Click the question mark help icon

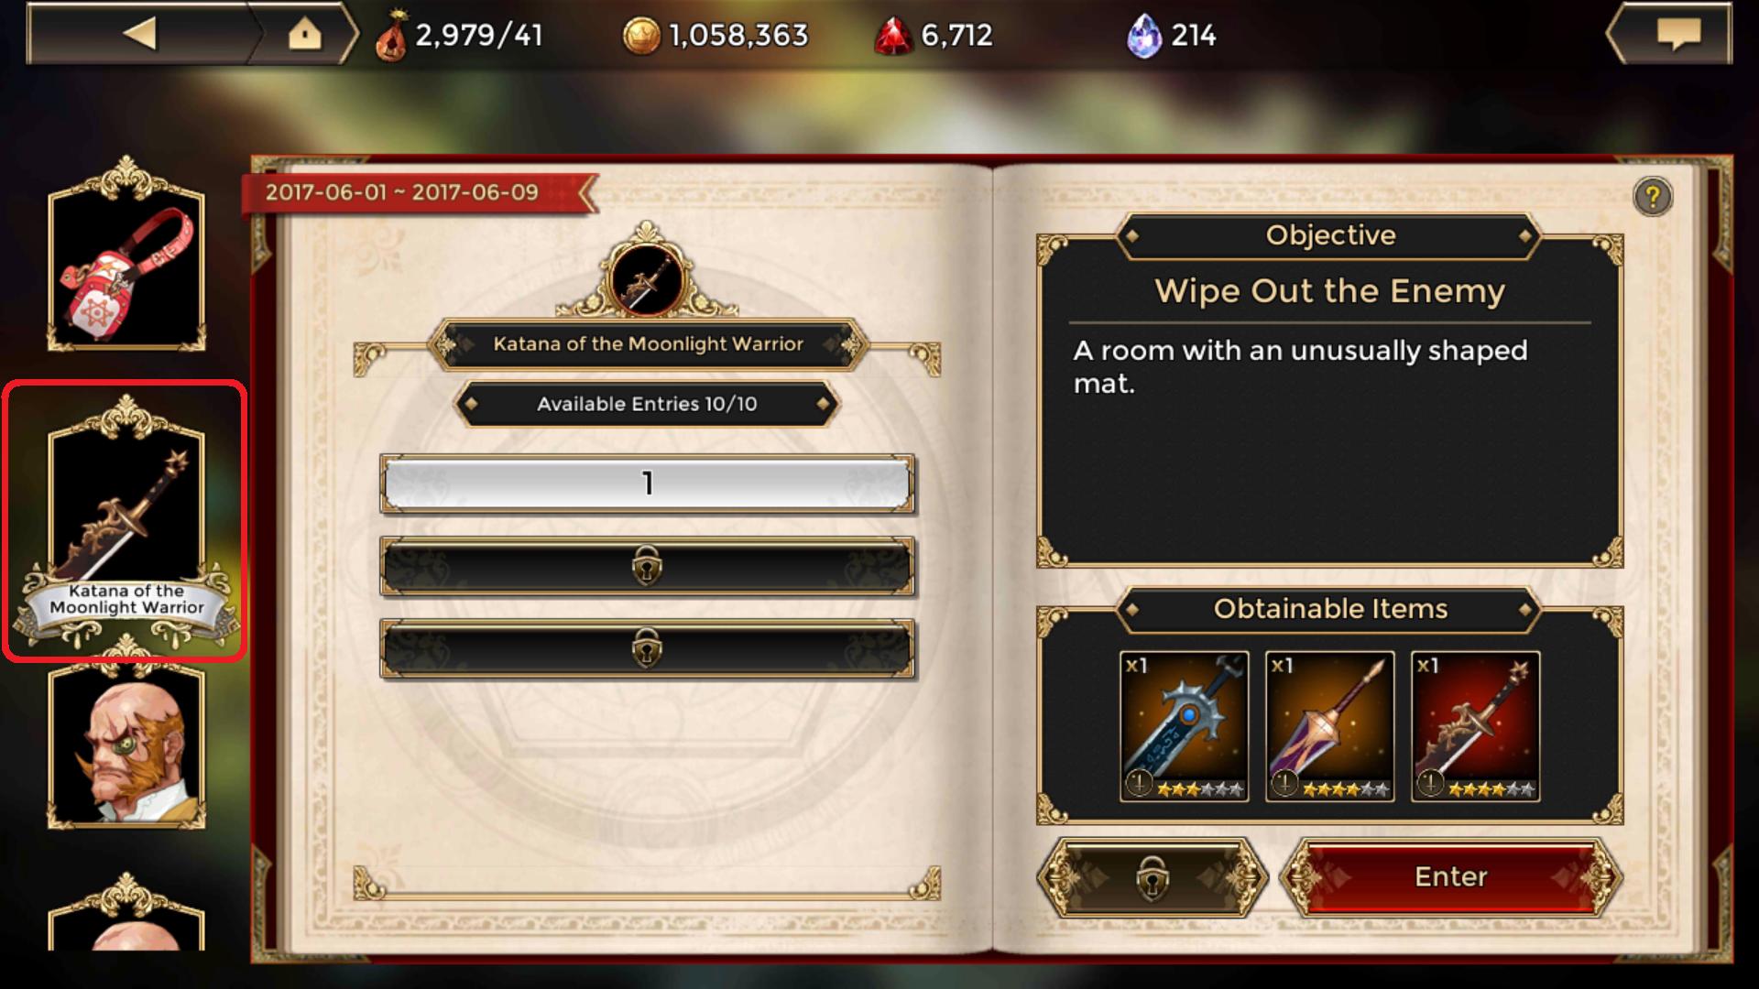(x=1652, y=196)
